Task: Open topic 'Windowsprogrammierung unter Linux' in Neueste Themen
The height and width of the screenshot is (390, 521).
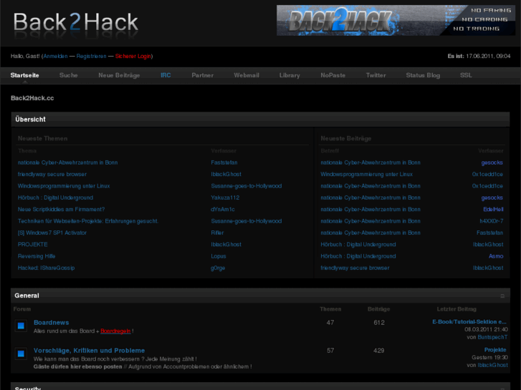Action: (64, 186)
